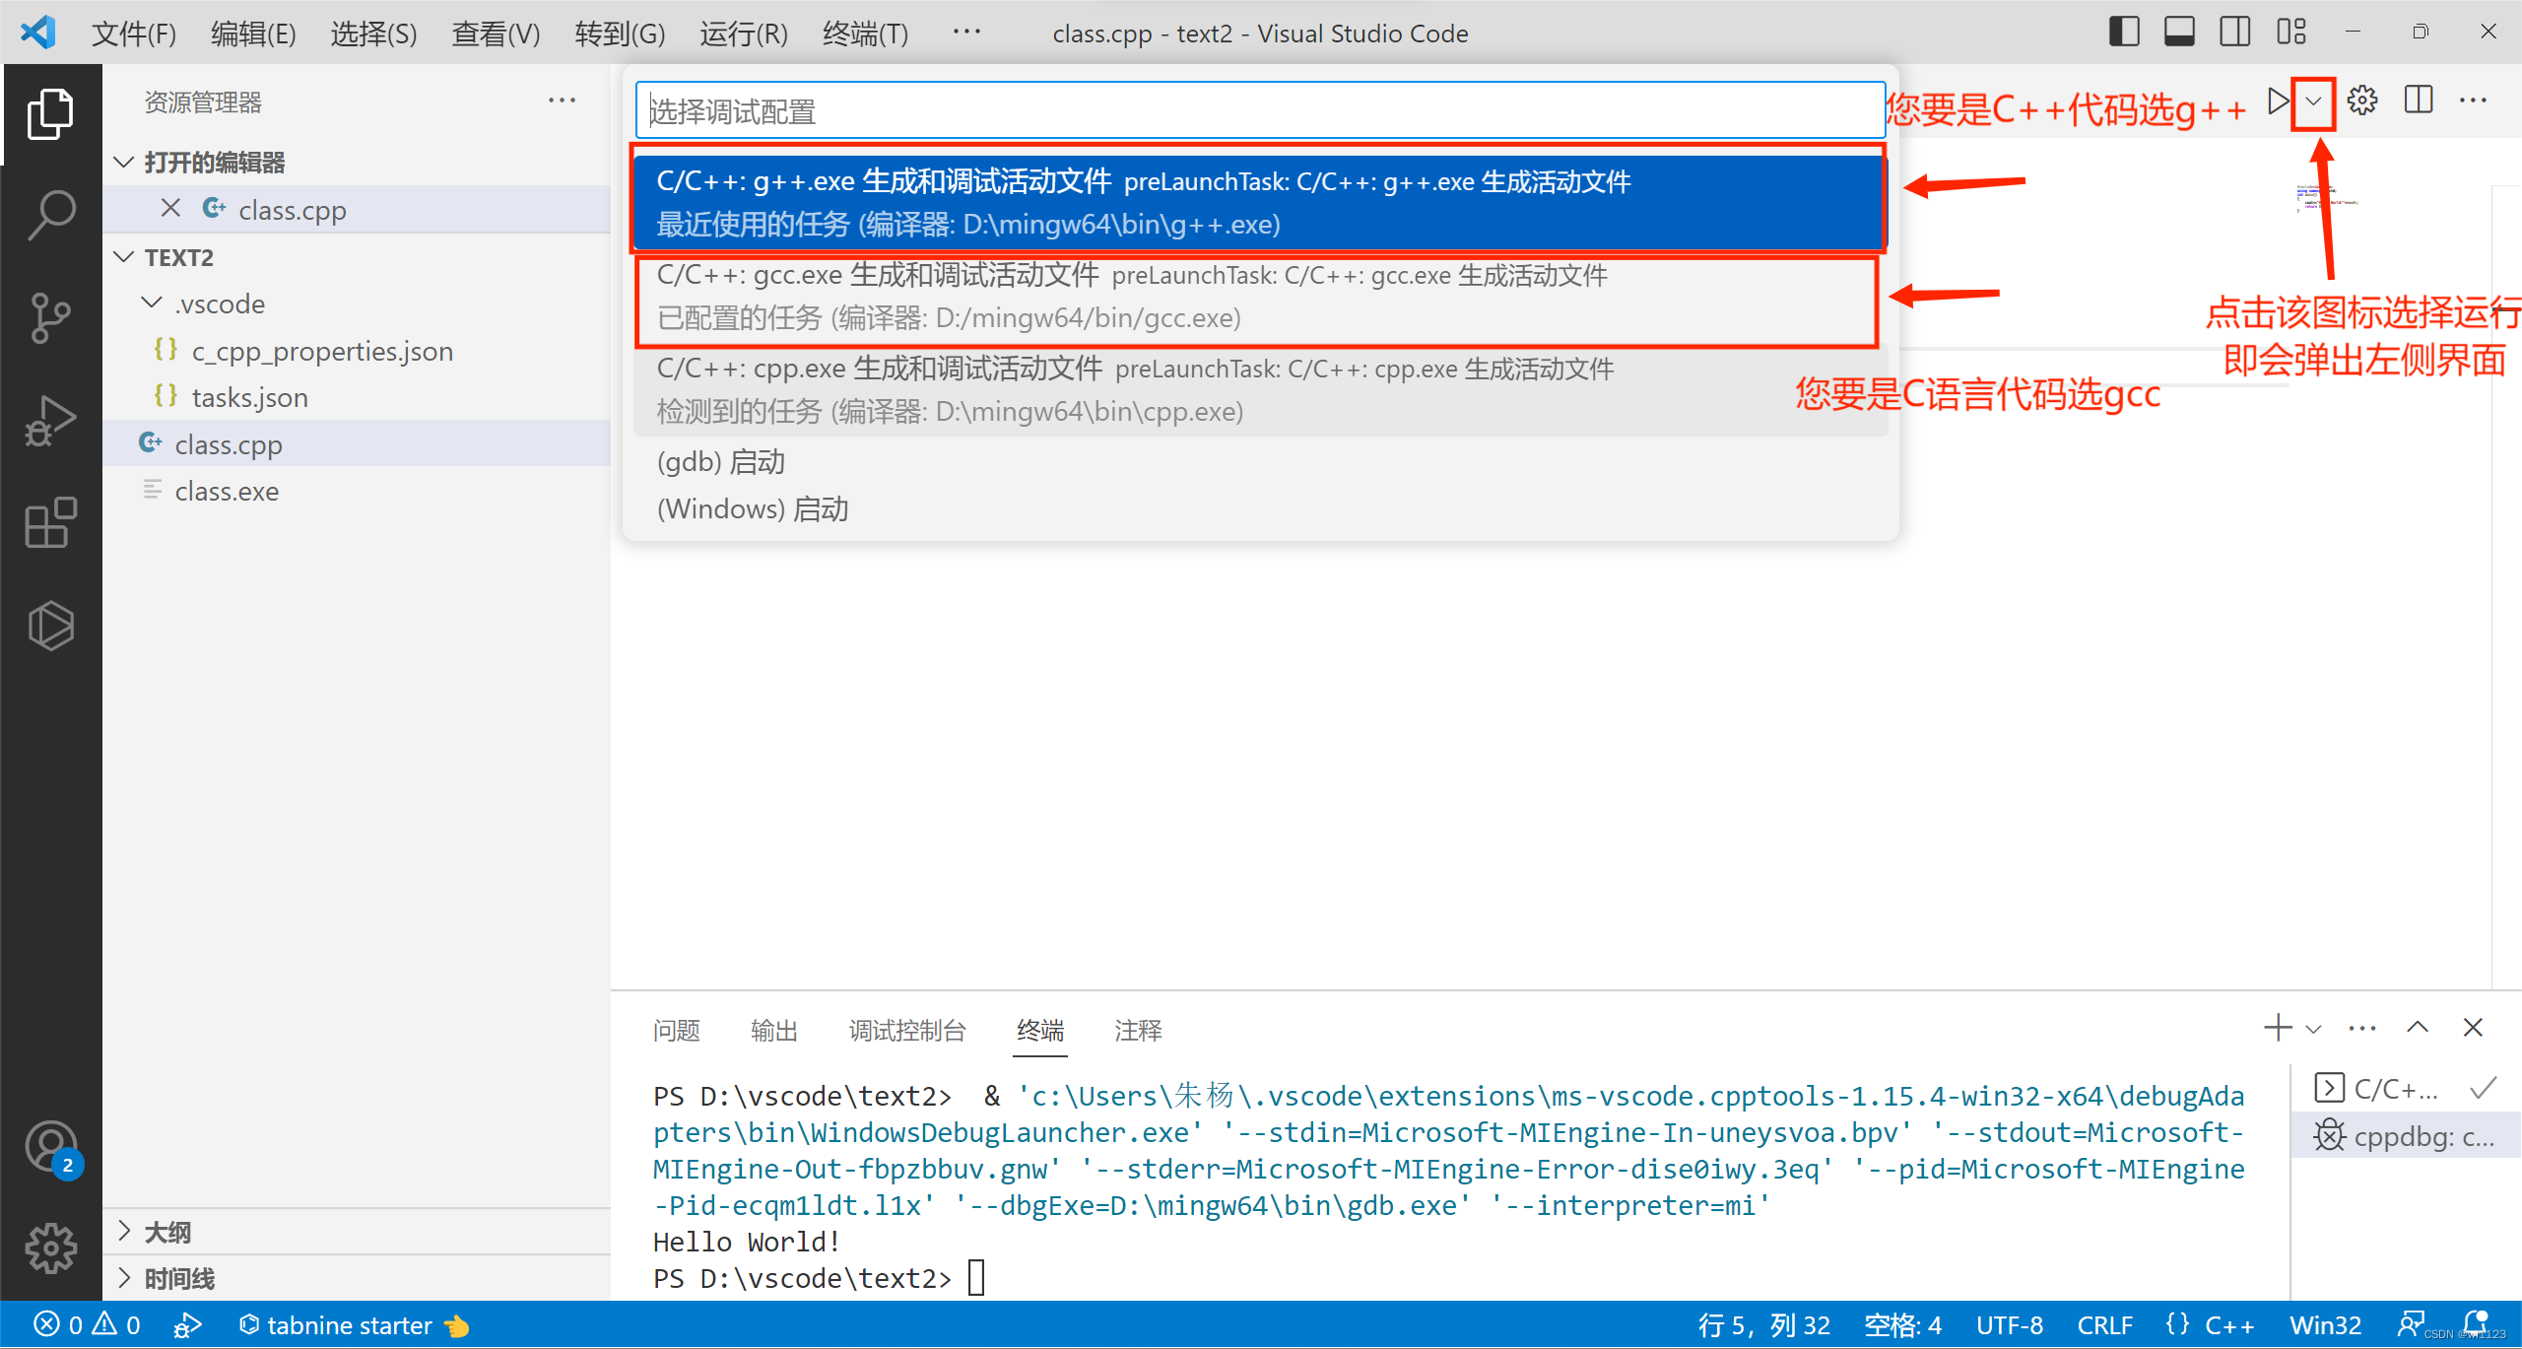The width and height of the screenshot is (2522, 1349).
Task: Switch to the 调试控制台 tab
Action: coord(906,1031)
